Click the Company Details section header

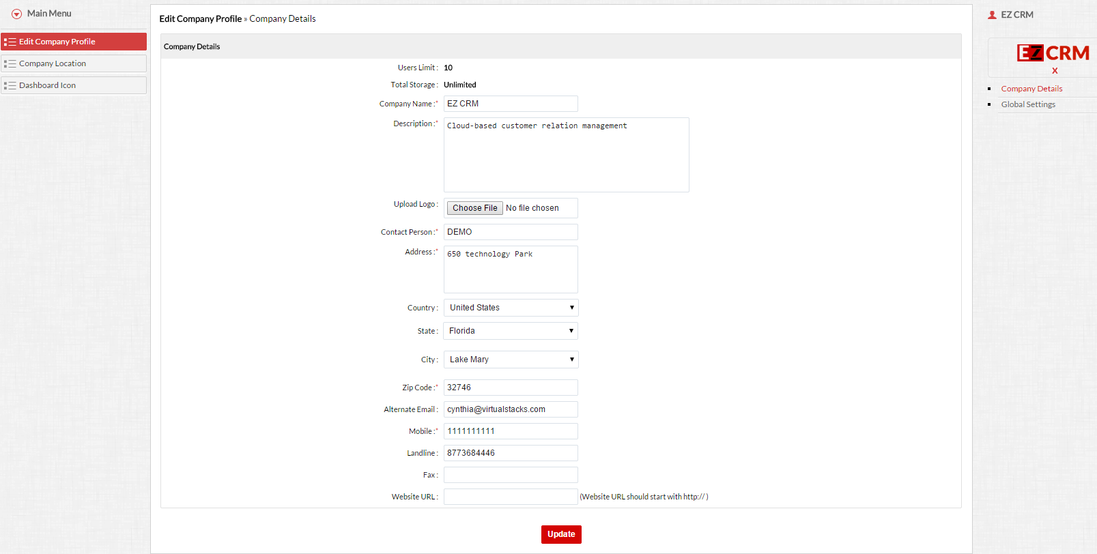coord(561,46)
